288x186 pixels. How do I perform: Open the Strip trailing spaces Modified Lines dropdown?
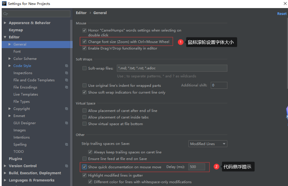coord(208,144)
